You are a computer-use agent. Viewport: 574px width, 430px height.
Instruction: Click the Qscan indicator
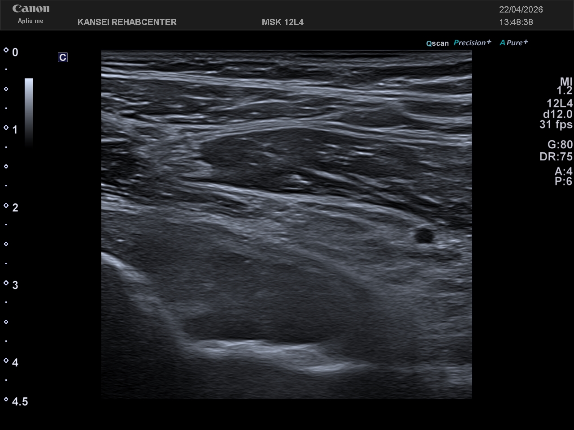point(437,43)
